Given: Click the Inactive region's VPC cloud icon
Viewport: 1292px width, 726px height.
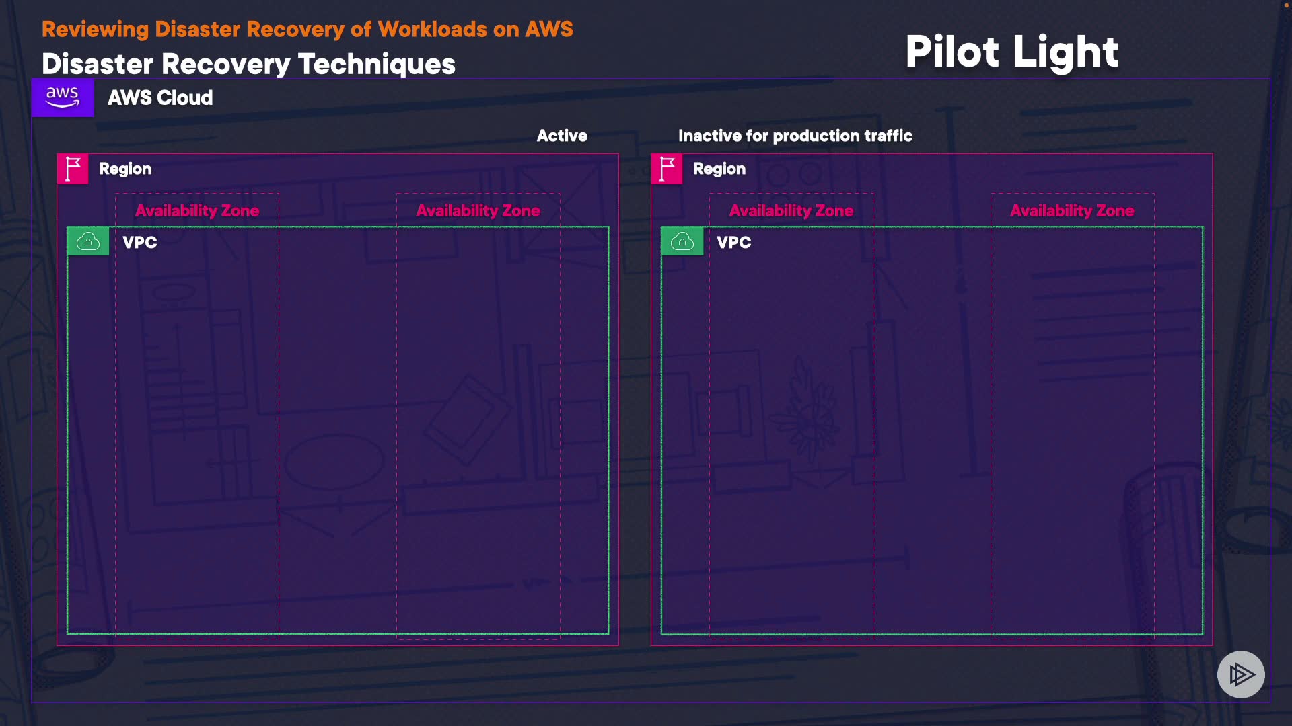Looking at the screenshot, I should pyautogui.click(x=682, y=241).
